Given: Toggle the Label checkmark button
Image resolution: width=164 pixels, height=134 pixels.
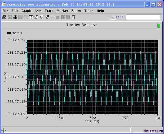Looking at the screenshot, I should point(112,17).
